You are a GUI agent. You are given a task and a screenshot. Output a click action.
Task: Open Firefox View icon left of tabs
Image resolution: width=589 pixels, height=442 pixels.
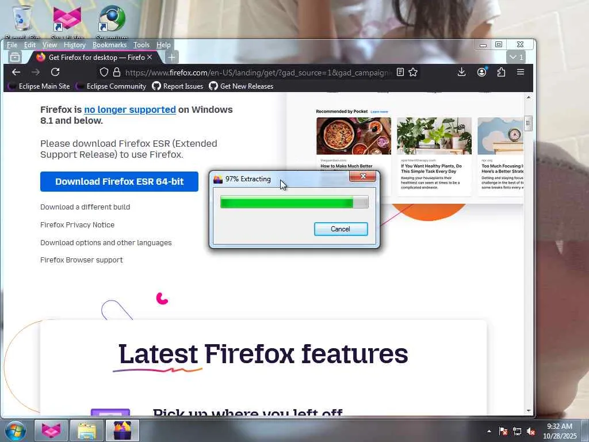[x=15, y=58]
